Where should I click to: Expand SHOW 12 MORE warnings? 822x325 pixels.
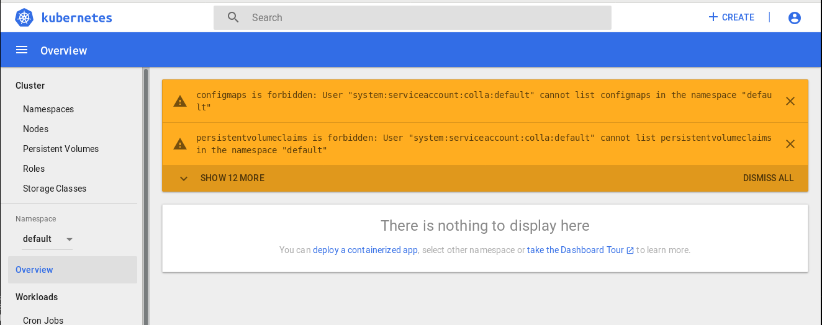pos(222,178)
